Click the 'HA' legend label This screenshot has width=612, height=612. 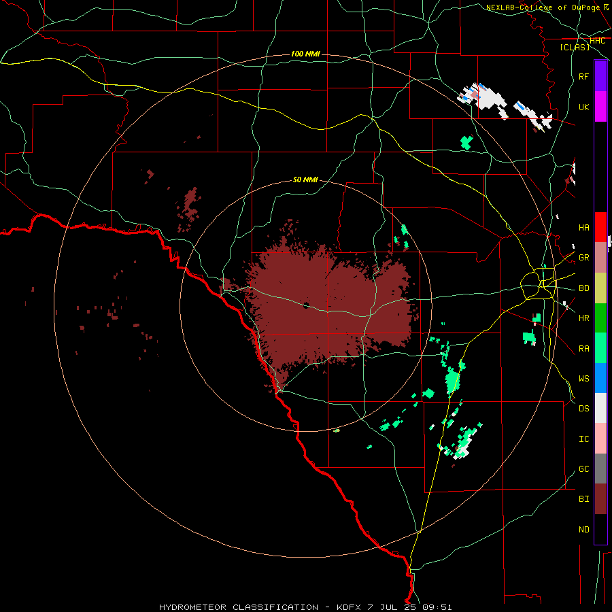coord(583,227)
